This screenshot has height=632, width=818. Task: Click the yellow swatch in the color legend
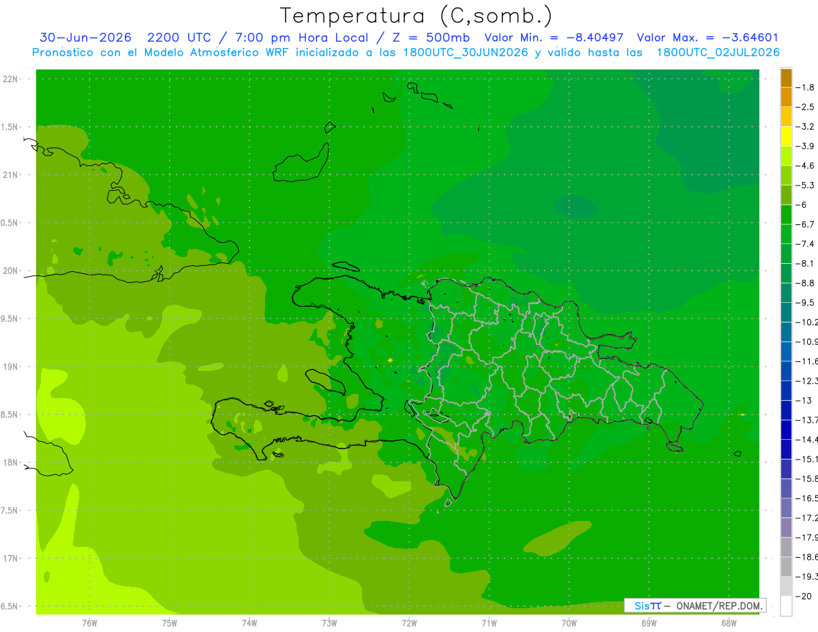click(x=786, y=136)
